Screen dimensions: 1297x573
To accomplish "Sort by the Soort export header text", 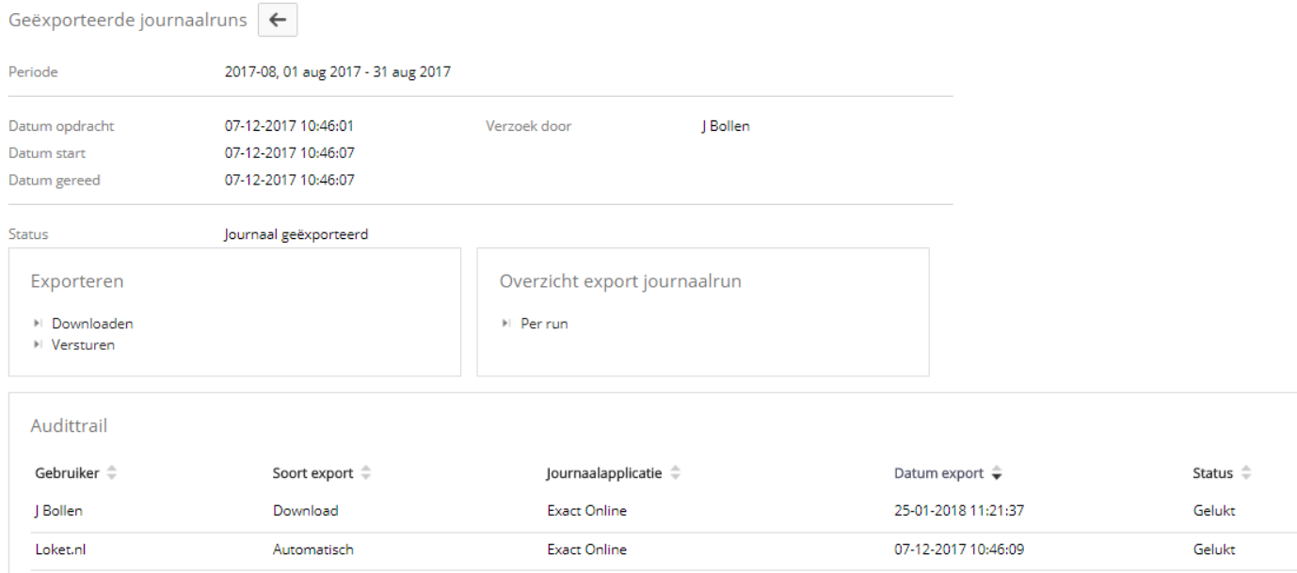I will [312, 473].
